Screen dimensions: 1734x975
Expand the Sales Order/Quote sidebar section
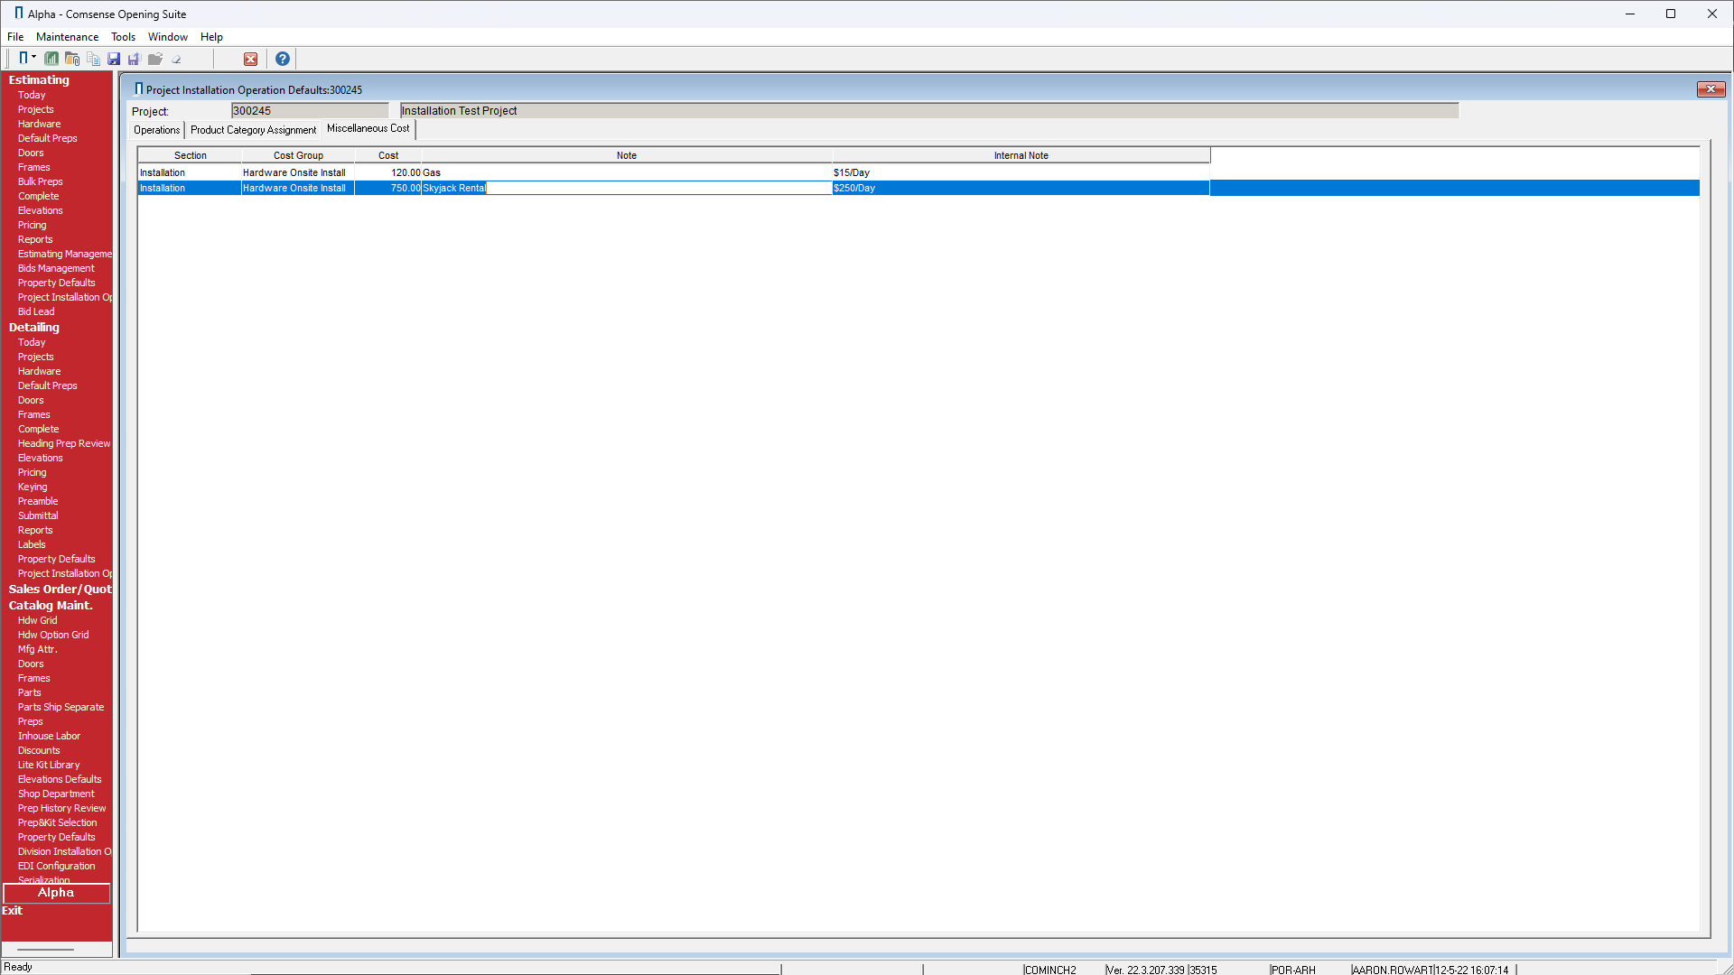[x=60, y=589]
